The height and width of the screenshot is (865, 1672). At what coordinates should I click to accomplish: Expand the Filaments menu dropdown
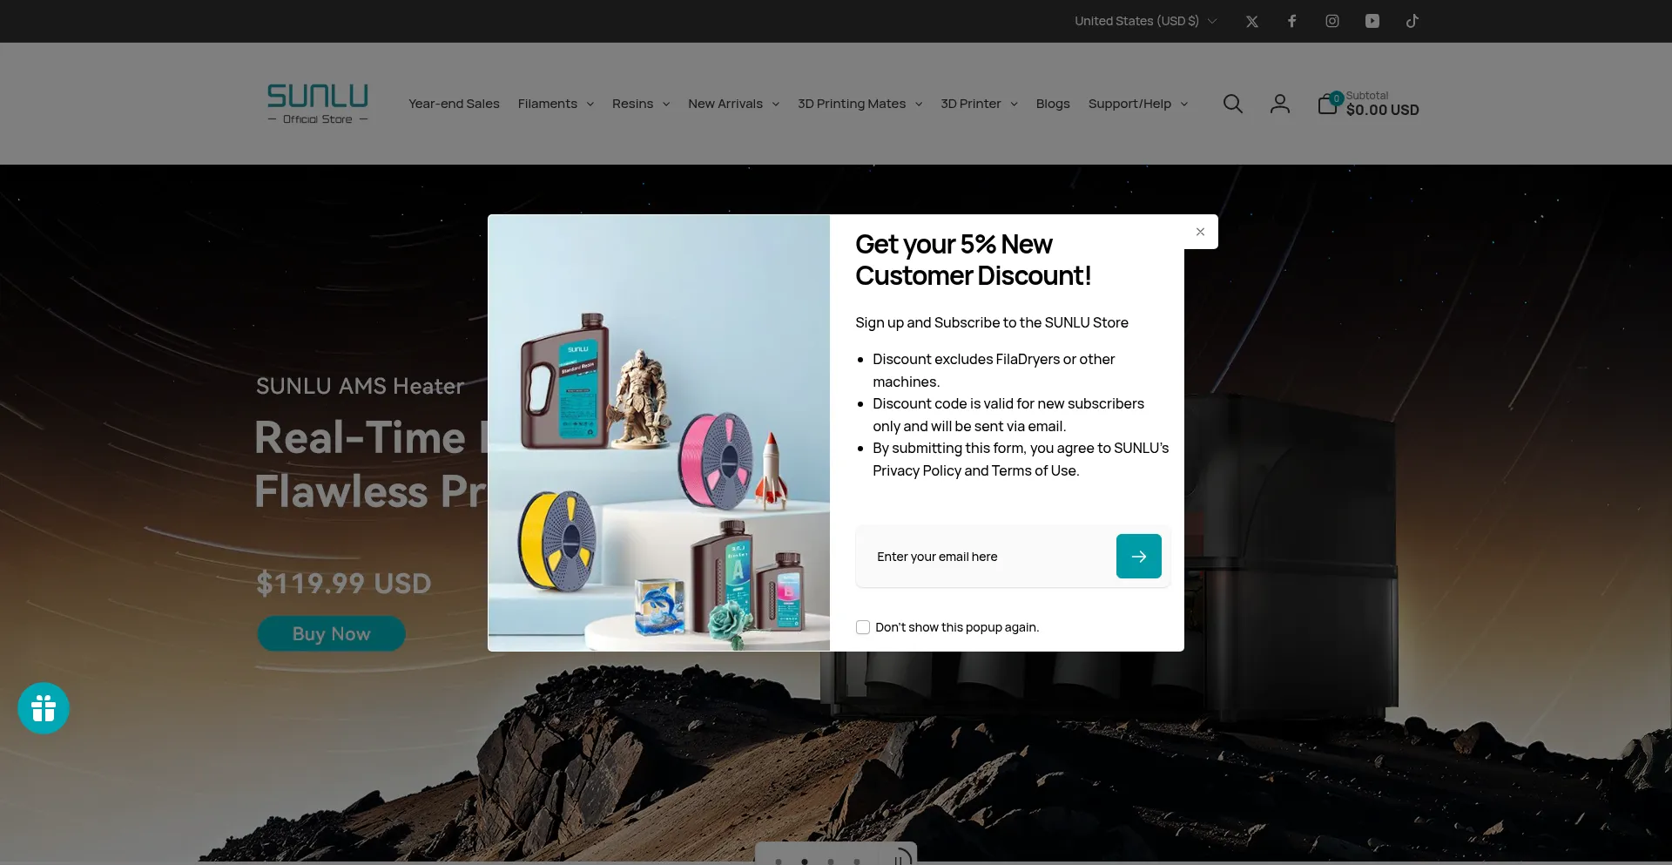[x=556, y=104]
